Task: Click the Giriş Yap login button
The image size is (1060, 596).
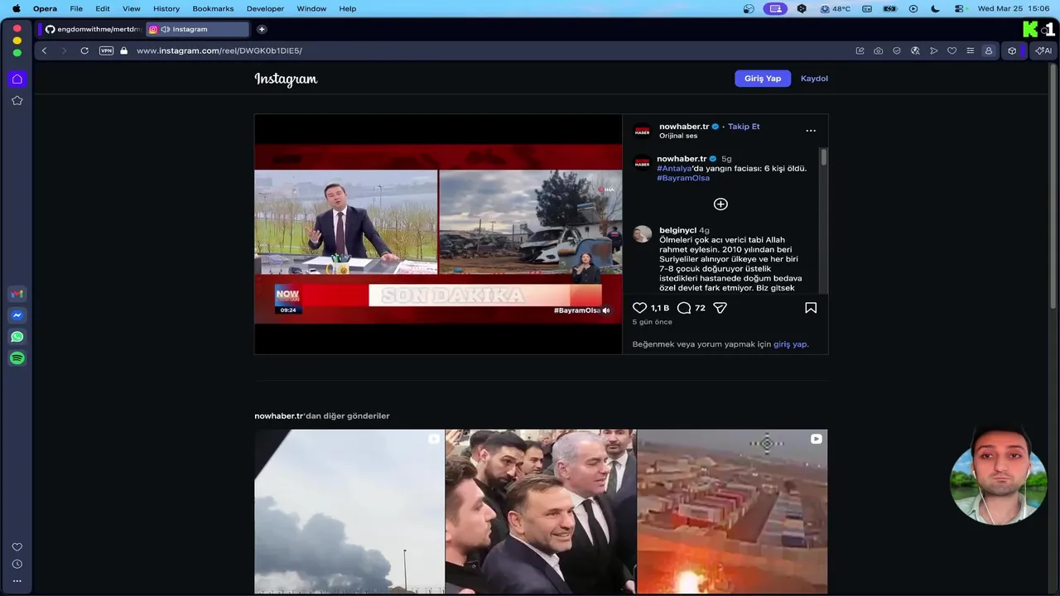Action: (x=763, y=79)
